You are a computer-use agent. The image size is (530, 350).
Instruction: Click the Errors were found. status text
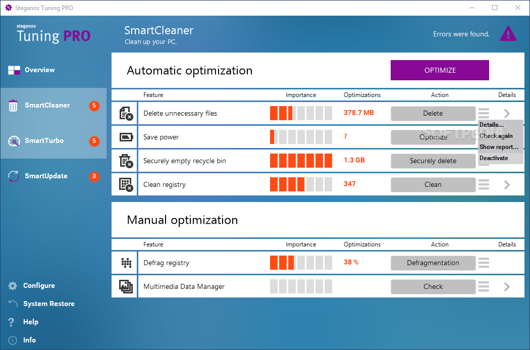pyautogui.click(x=461, y=34)
